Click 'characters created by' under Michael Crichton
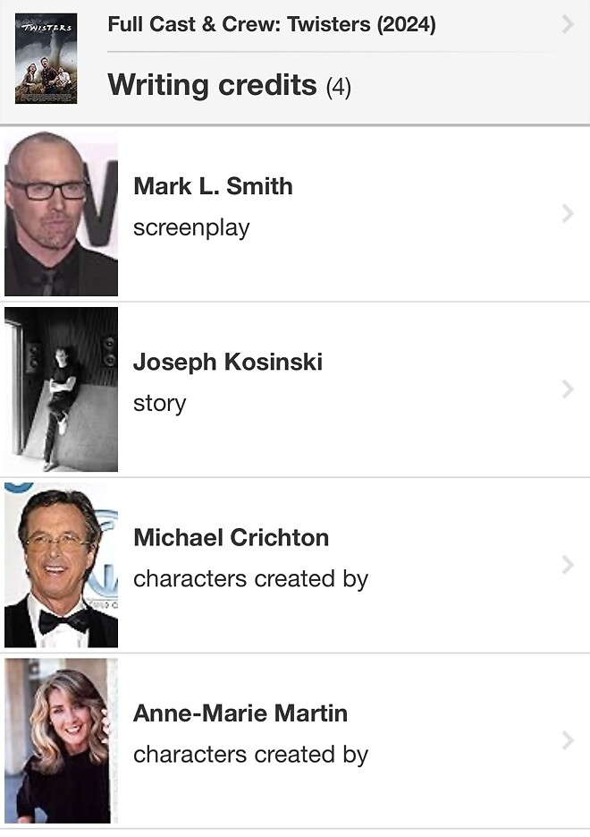 250,578
